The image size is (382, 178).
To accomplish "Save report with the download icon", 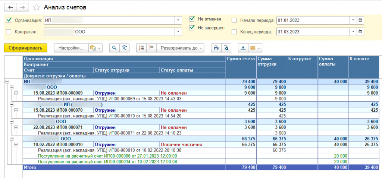I will (243, 48).
